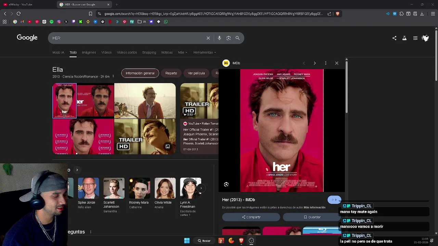The height and width of the screenshot is (246, 438).
Task: Open the Shopping tab
Action: pyautogui.click(x=149, y=52)
